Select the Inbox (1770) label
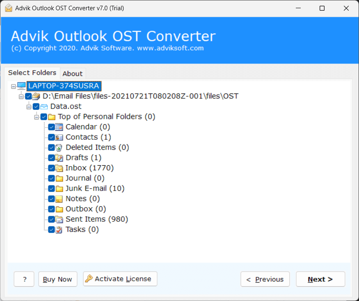Image resolution: width=359 pixels, height=301 pixels. click(89, 168)
